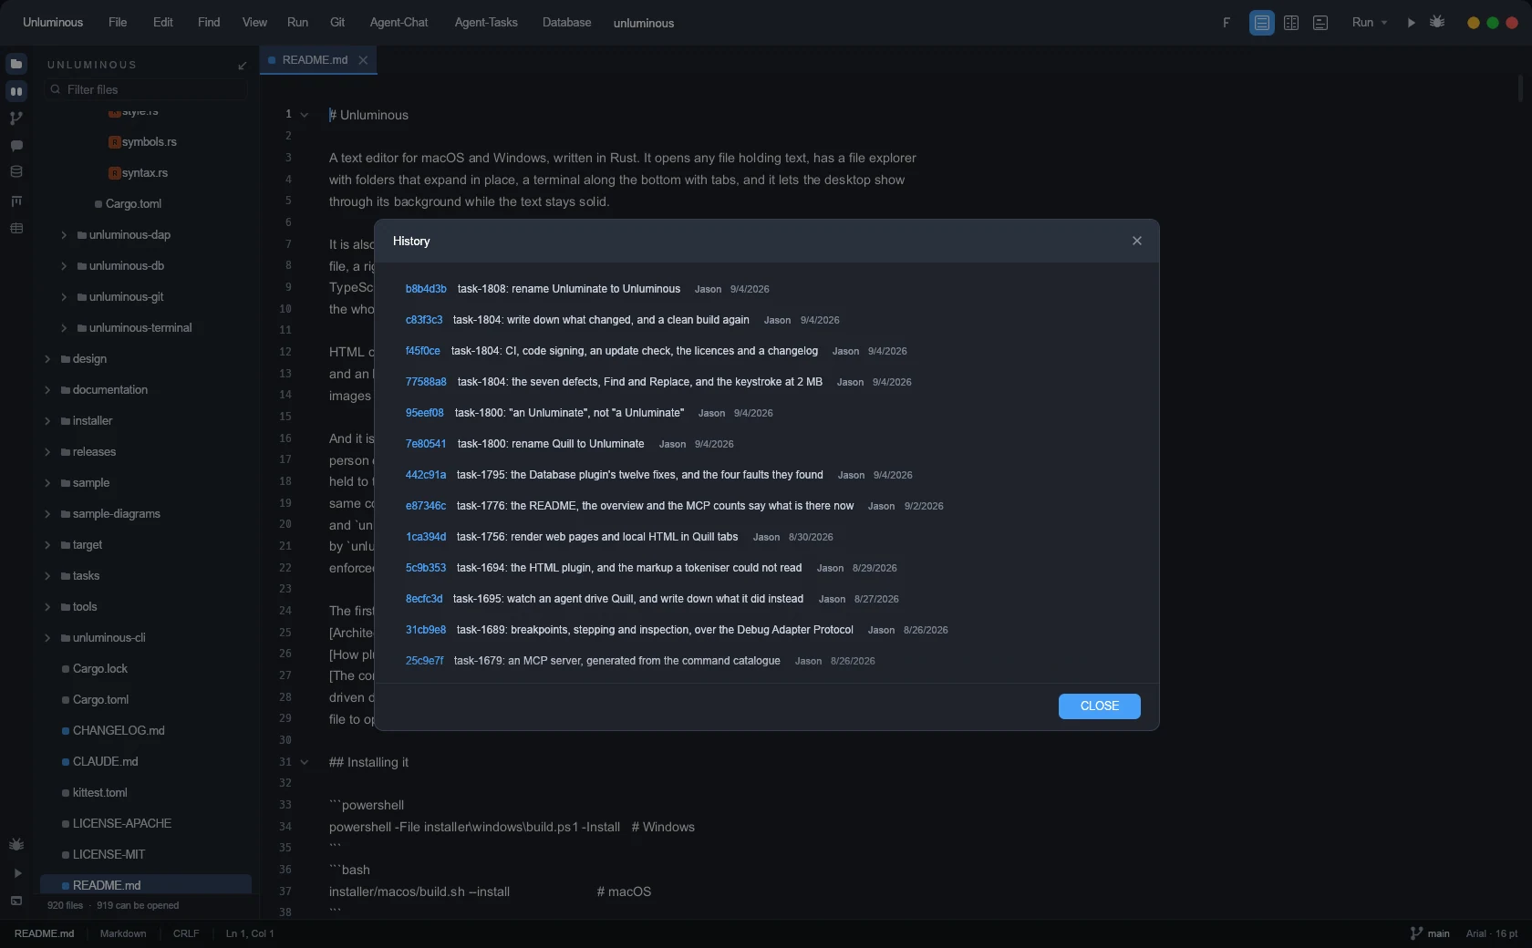Close the README.md tab with its X
Image resolution: width=1532 pixels, height=948 pixels.
point(363,60)
